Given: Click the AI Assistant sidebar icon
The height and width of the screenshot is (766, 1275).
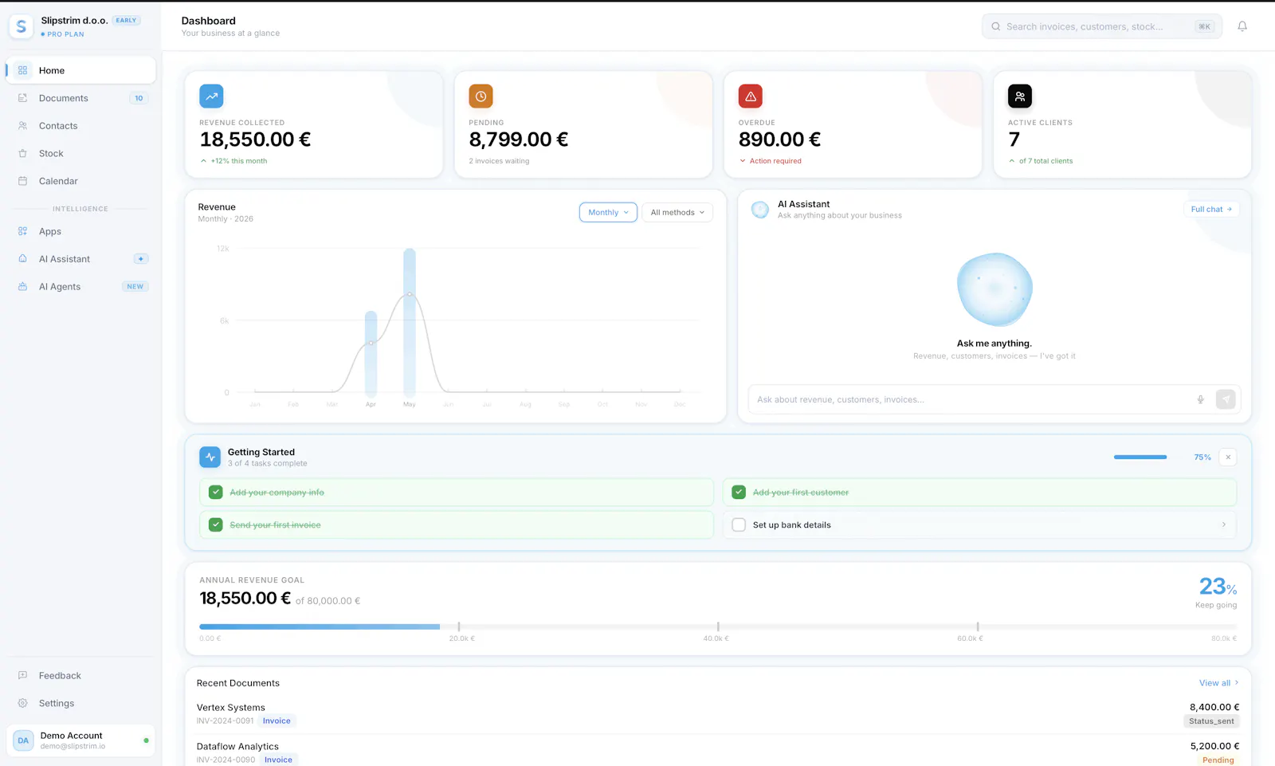Looking at the screenshot, I should (22, 259).
